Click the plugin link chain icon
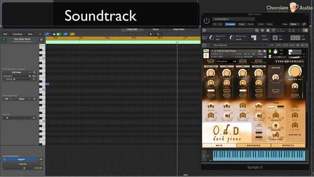Screen dimensions: 314x177 304,24
